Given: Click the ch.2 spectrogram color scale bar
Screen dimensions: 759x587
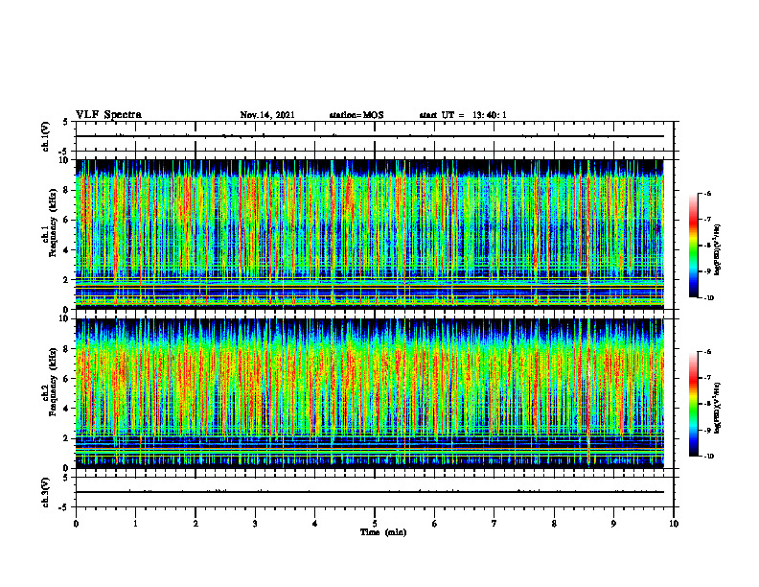Looking at the screenshot, I should tap(693, 404).
